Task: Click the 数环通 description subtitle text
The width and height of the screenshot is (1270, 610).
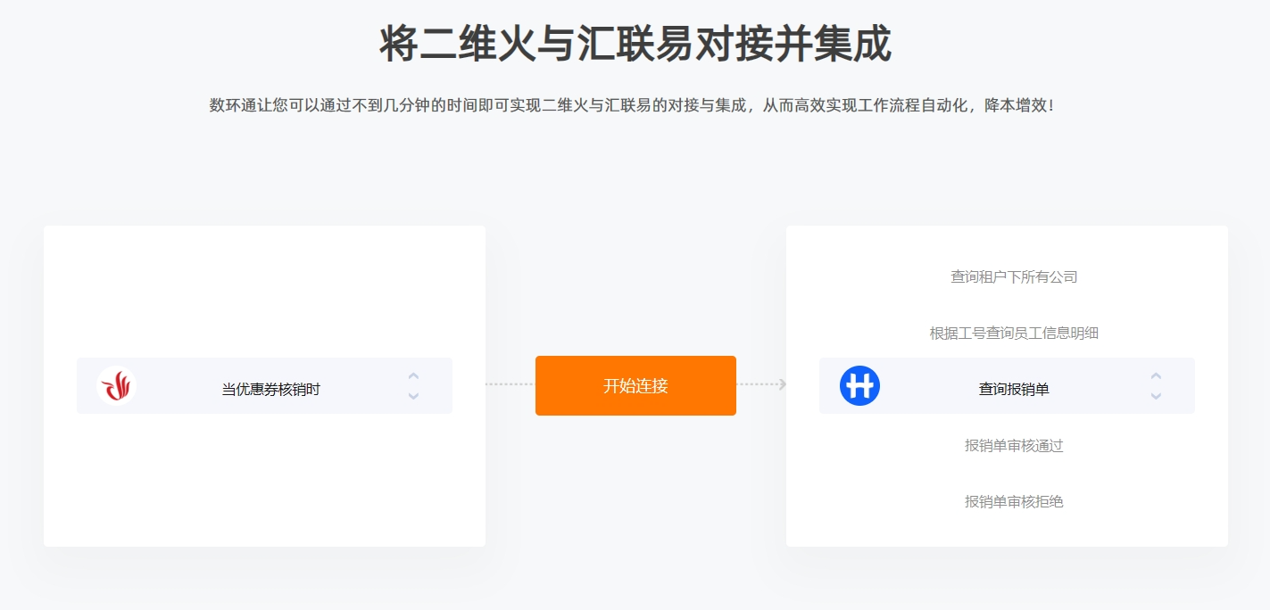Action: [632, 105]
